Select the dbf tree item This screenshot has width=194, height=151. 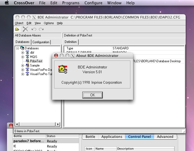click(32, 53)
